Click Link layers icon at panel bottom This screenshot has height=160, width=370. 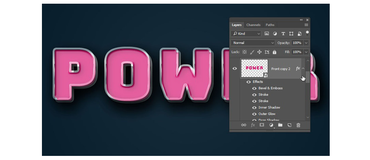[x=243, y=125]
